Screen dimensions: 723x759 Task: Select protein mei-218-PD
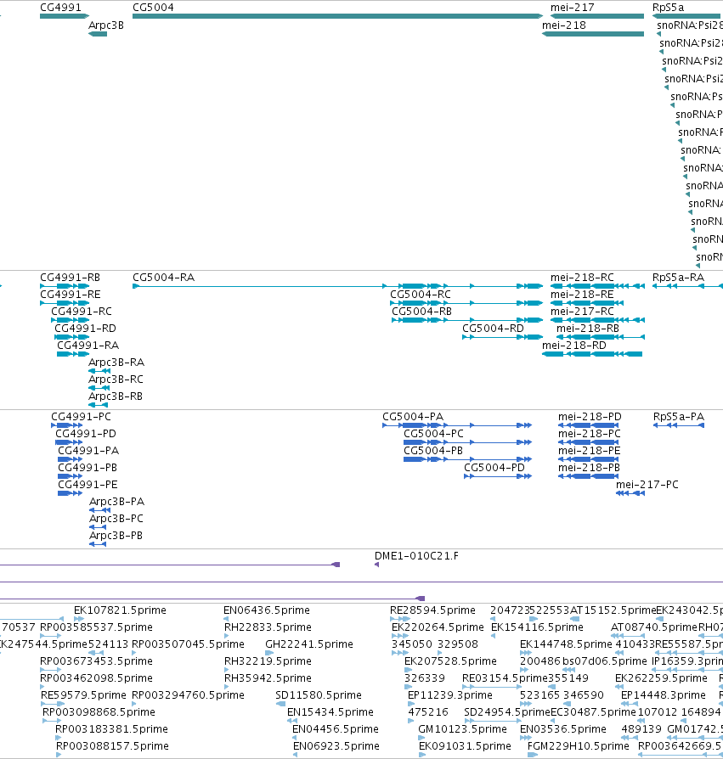point(590,417)
